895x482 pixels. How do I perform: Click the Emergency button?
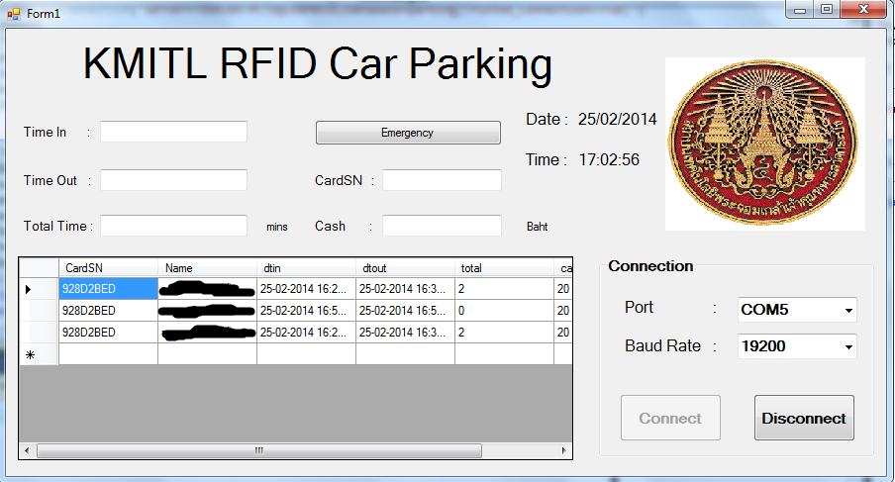click(x=408, y=133)
